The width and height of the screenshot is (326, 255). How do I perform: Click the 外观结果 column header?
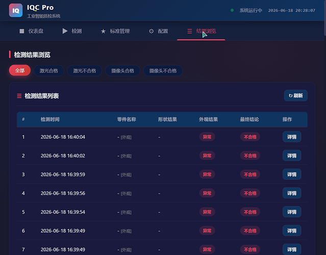[208, 119]
